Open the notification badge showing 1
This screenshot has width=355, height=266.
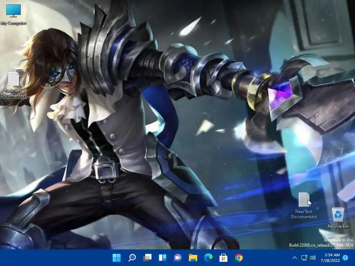tap(345, 258)
